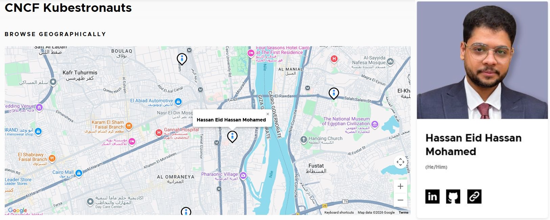Click the Four Seasons Hotel Cairo marker
The image size is (550, 220).
[251, 53]
